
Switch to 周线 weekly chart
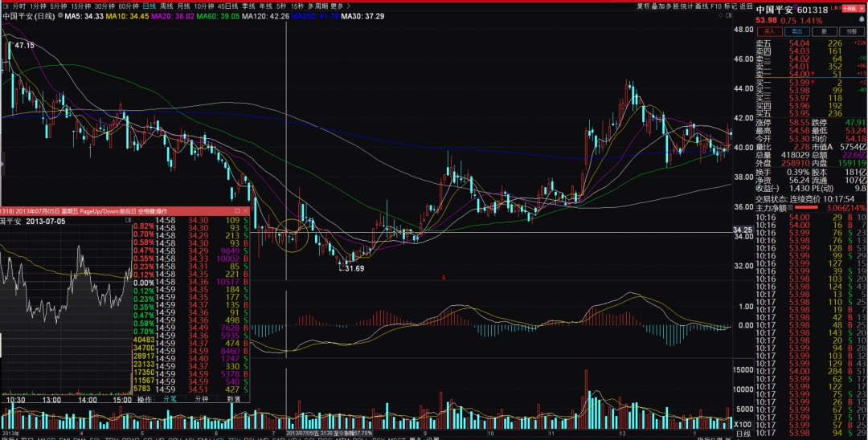[166, 6]
